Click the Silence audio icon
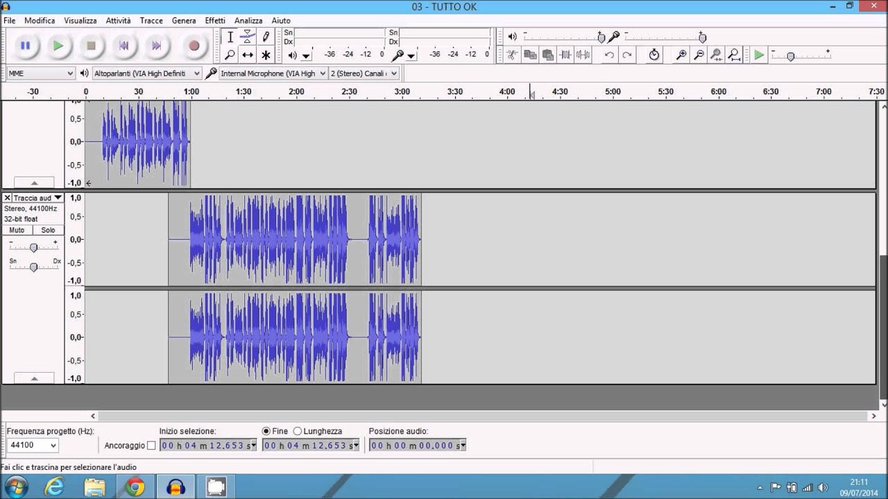This screenshot has width=888, height=499. (583, 55)
